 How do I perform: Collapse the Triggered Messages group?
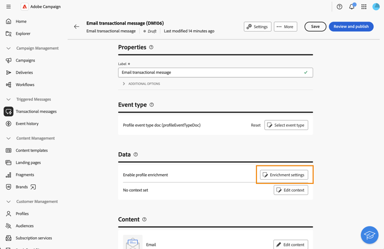tap(8, 99)
